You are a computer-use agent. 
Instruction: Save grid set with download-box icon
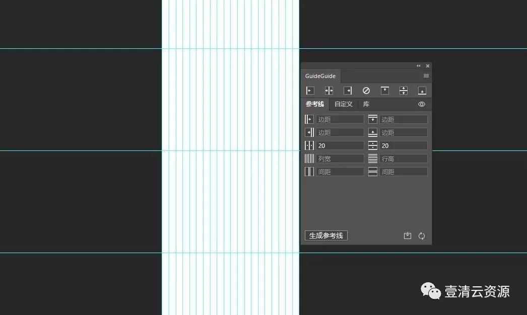coord(408,235)
